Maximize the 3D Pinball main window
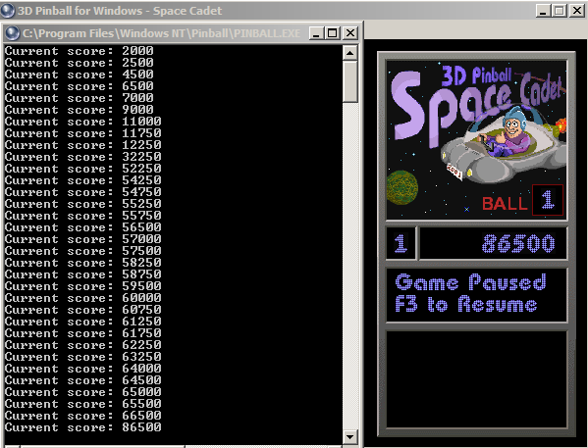Image resolution: width=588 pixels, height=448 pixels. pos(560,11)
